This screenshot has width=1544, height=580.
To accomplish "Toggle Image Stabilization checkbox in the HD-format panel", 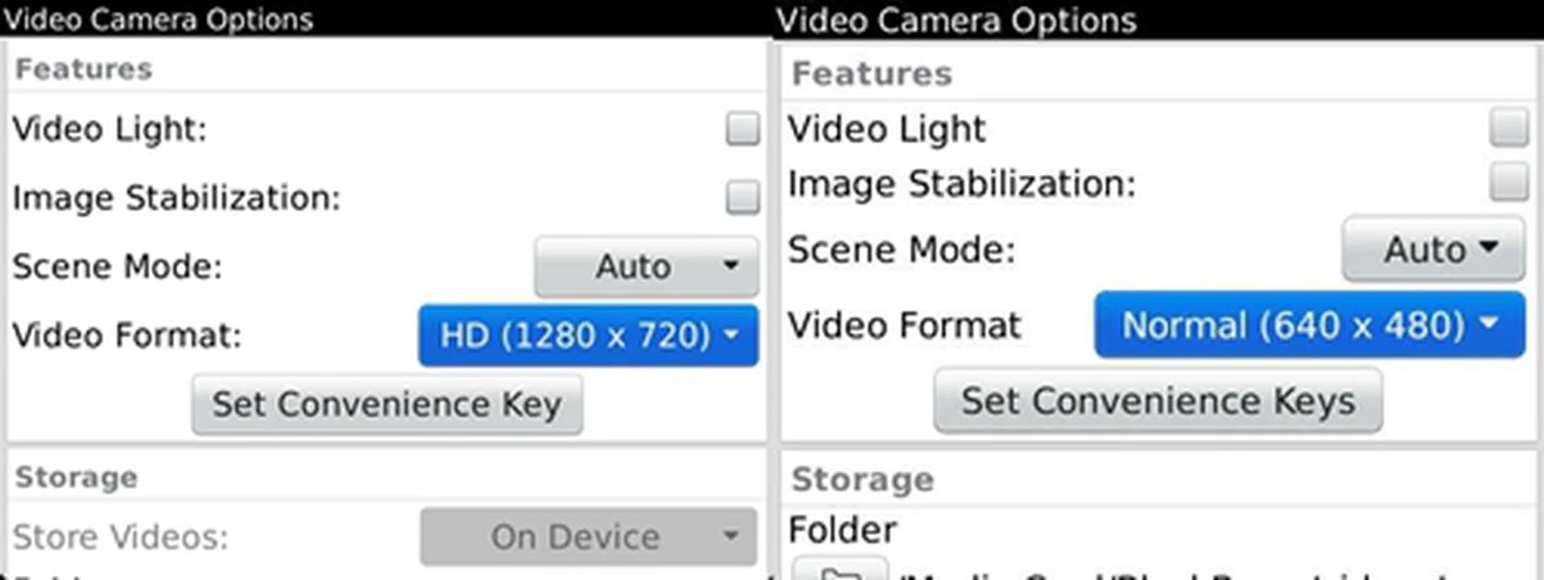I will click(x=741, y=198).
